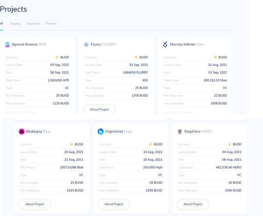Click the BUSD coin icon in Flurry card
Image resolution: width=263 pixels, height=216 pixels.
[136, 57]
